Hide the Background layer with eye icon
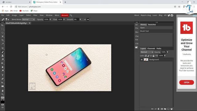Viewport: 197px width, 111px height. click(142, 60)
